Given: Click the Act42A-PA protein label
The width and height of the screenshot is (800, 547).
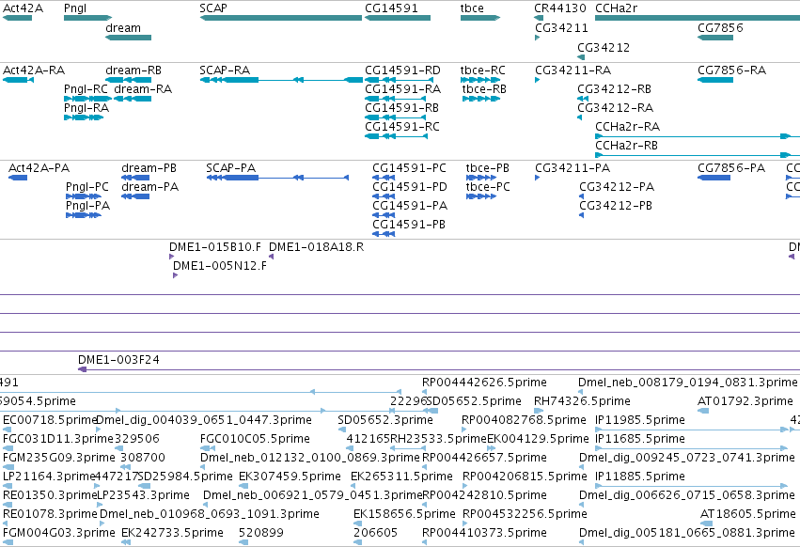Looking at the screenshot, I should pyautogui.click(x=39, y=168).
